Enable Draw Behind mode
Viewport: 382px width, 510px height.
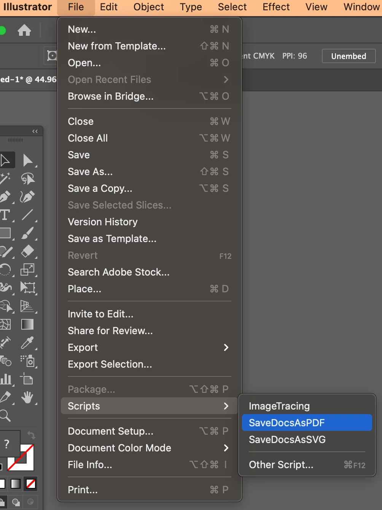pyautogui.click(x=16, y=502)
